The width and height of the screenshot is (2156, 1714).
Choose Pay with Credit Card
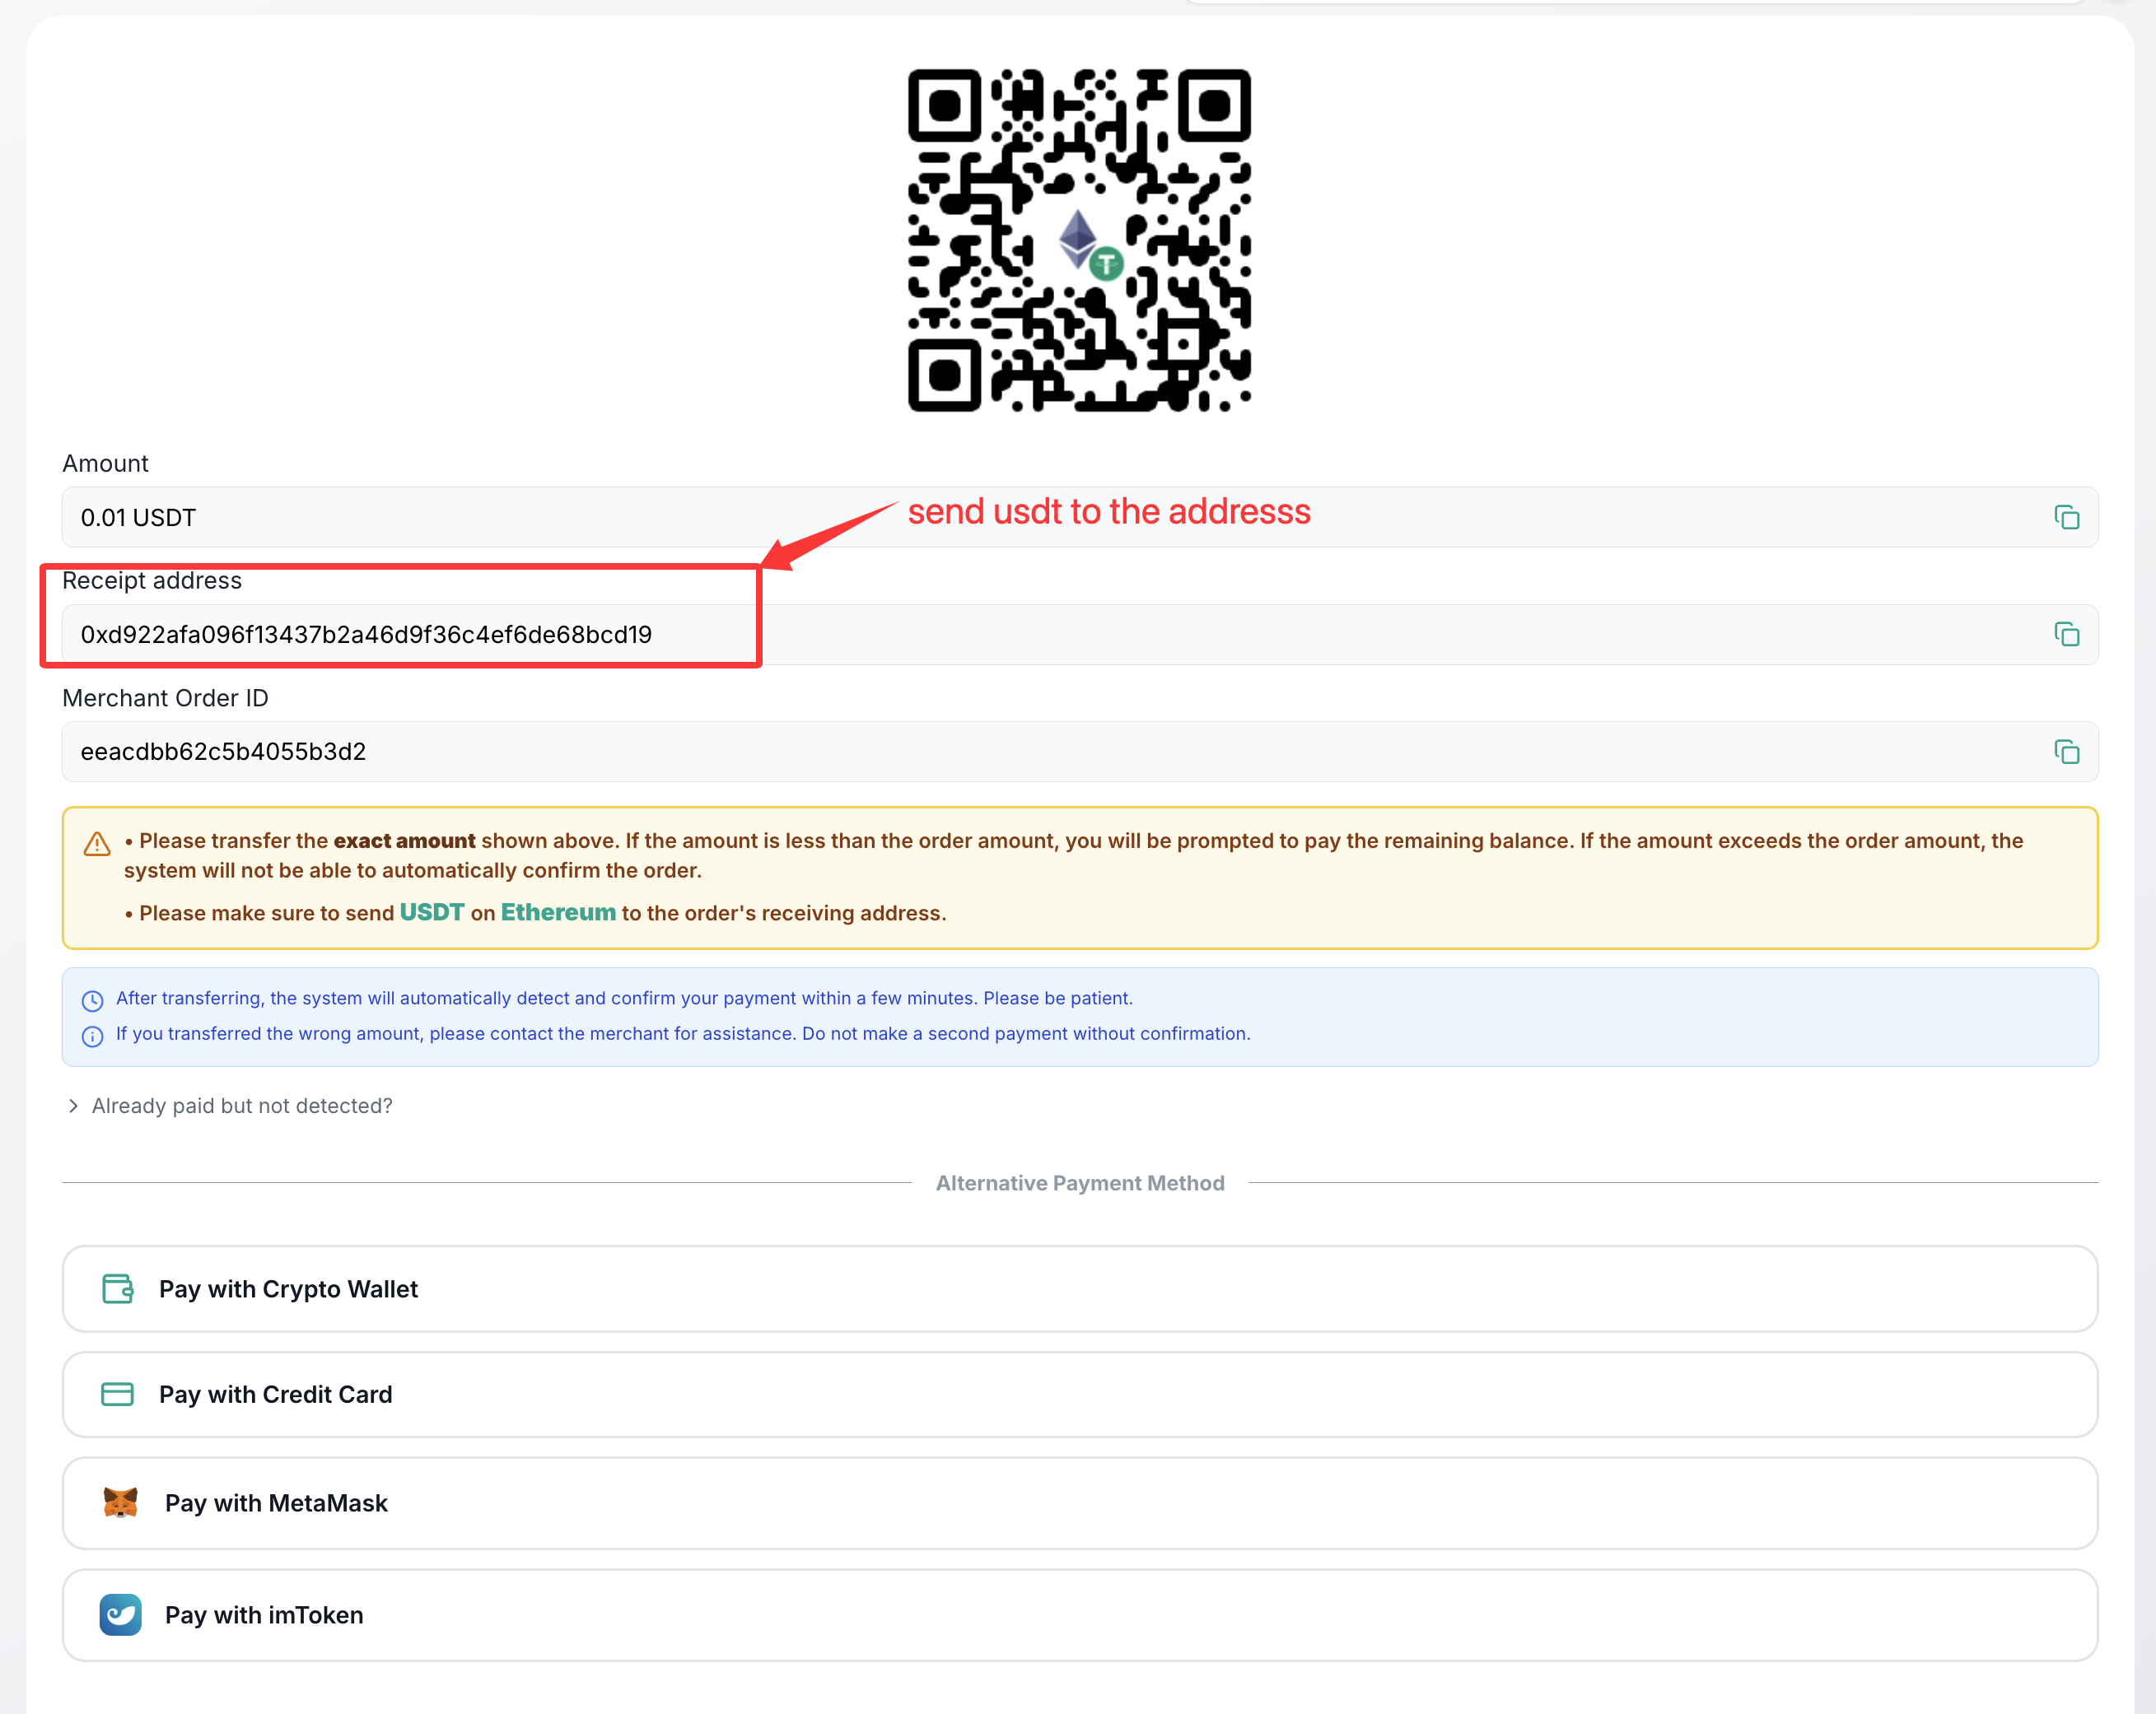click(1080, 1395)
